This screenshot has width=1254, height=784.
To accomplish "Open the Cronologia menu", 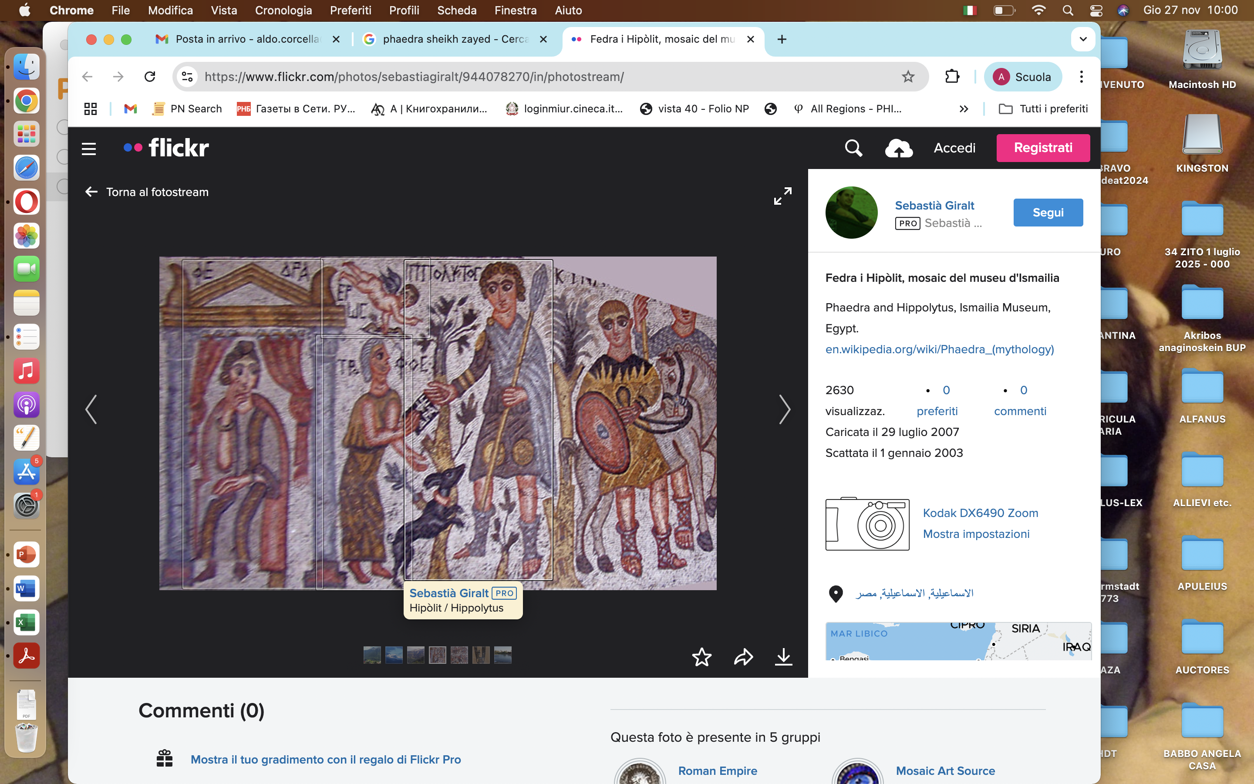I will pyautogui.click(x=283, y=10).
